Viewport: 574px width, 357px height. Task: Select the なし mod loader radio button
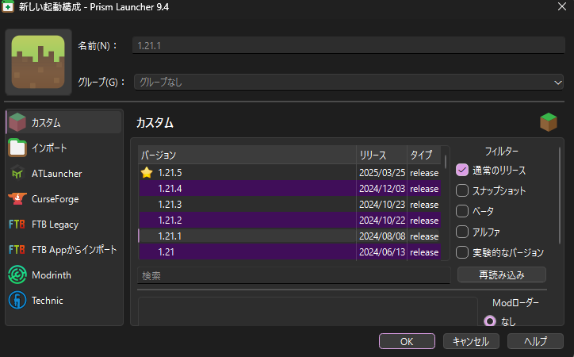(x=490, y=321)
